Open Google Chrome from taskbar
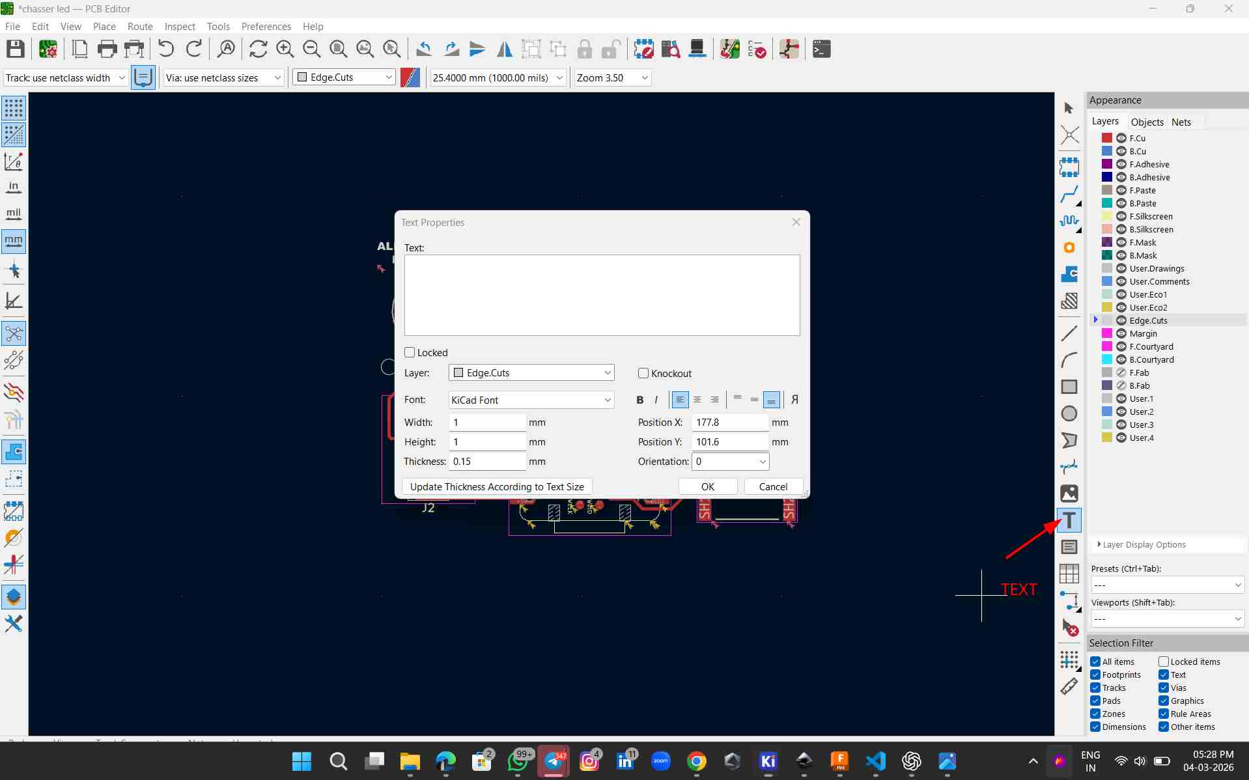The width and height of the screenshot is (1249, 780). click(x=697, y=761)
